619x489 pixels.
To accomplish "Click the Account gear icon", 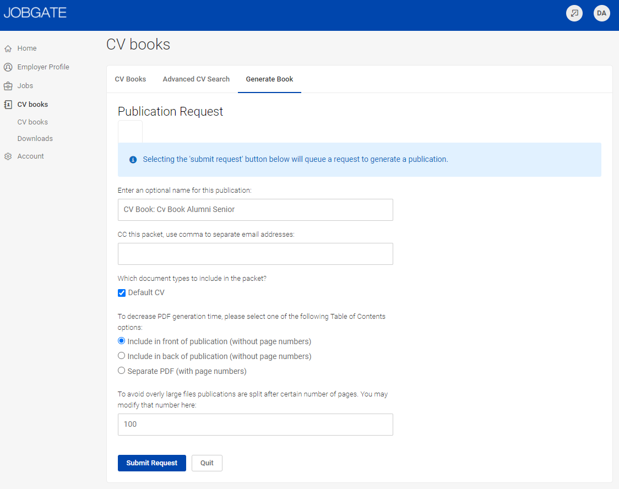I will [8, 156].
